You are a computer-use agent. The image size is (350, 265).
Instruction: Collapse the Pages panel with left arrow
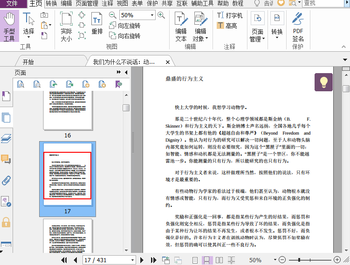(126, 72)
